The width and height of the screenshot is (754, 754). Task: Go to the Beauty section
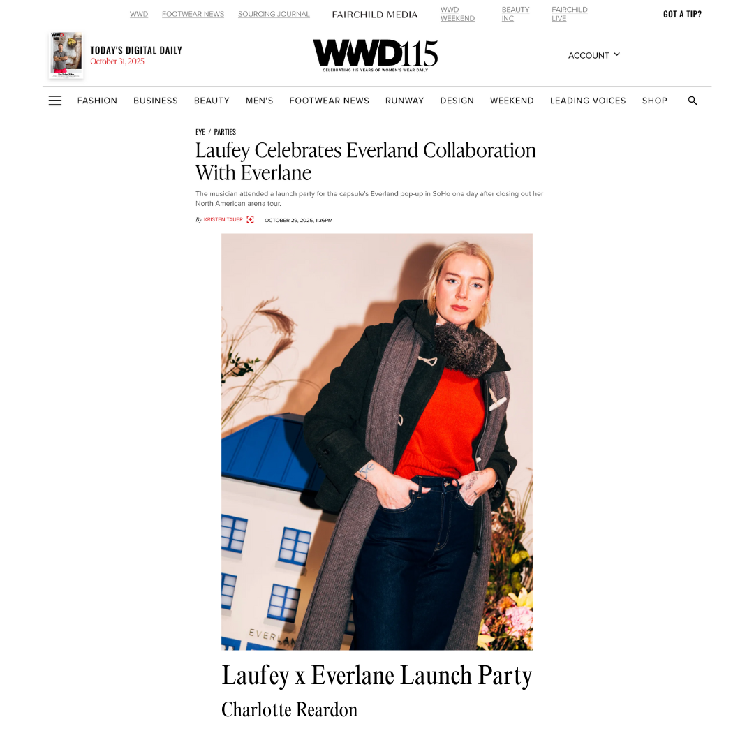click(x=212, y=101)
